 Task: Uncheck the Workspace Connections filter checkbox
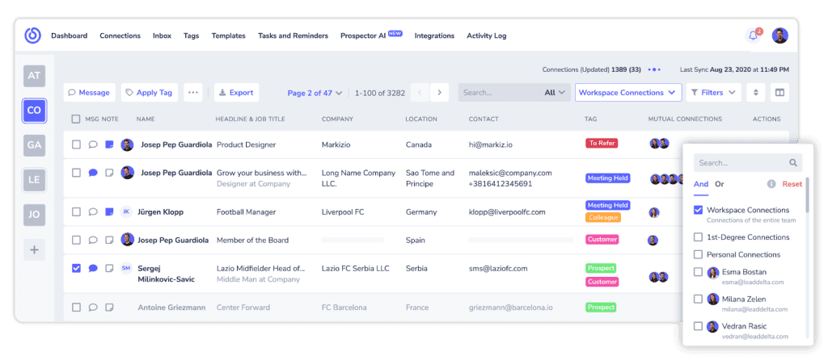click(698, 210)
